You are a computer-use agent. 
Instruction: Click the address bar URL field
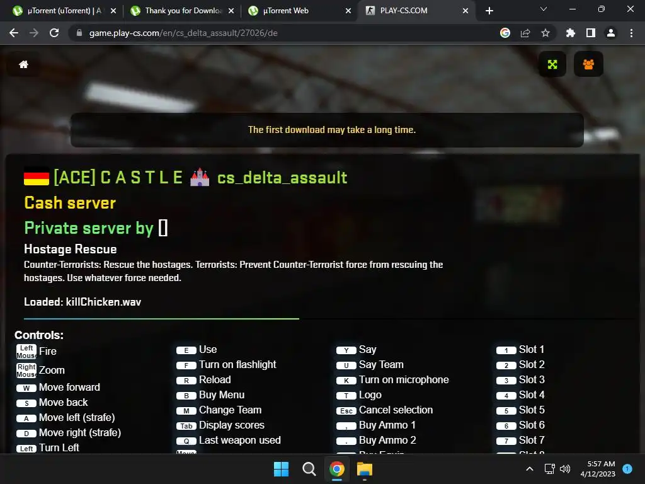click(284, 33)
